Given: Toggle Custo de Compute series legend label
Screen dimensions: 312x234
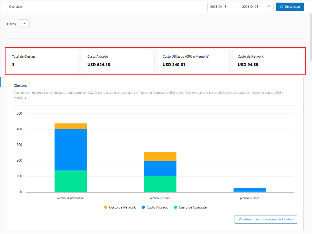Looking at the screenshot, I should pos(193,207).
